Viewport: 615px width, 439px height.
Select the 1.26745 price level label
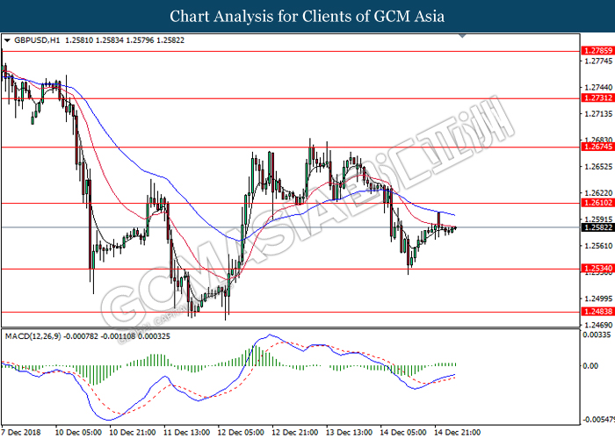[x=597, y=147]
